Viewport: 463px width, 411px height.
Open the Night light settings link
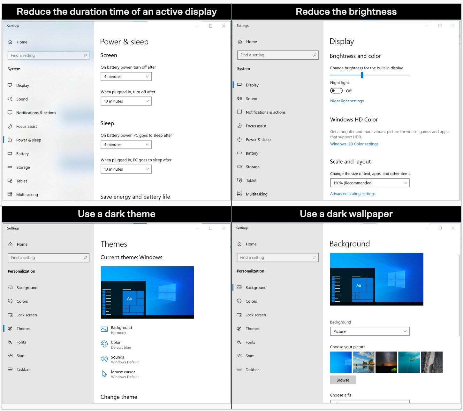click(347, 101)
